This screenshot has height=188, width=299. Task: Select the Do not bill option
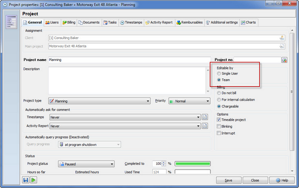[219, 93]
